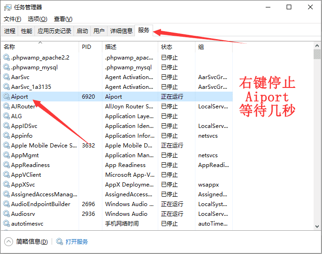Click the icon beside Apple Mobile Device Service
This screenshot has height=254, width=322.
coord(7,146)
